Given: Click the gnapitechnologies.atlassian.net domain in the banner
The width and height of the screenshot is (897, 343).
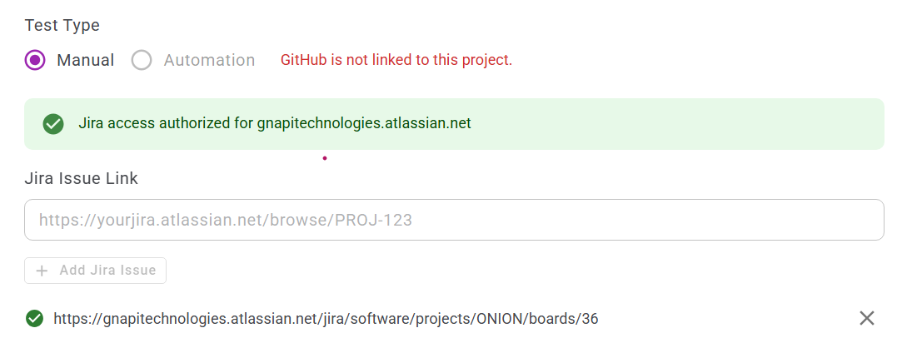Looking at the screenshot, I should tap(364, 124).
